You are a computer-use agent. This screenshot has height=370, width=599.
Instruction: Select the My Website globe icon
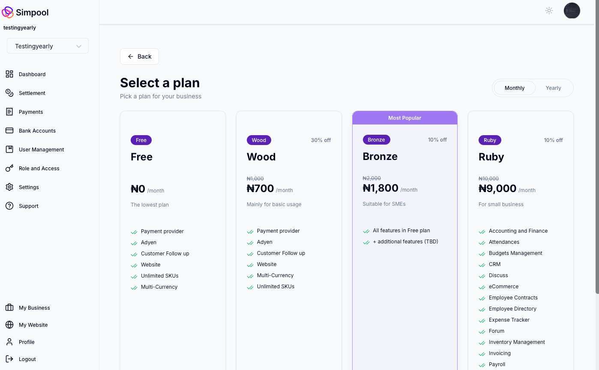tap(9, 325)
